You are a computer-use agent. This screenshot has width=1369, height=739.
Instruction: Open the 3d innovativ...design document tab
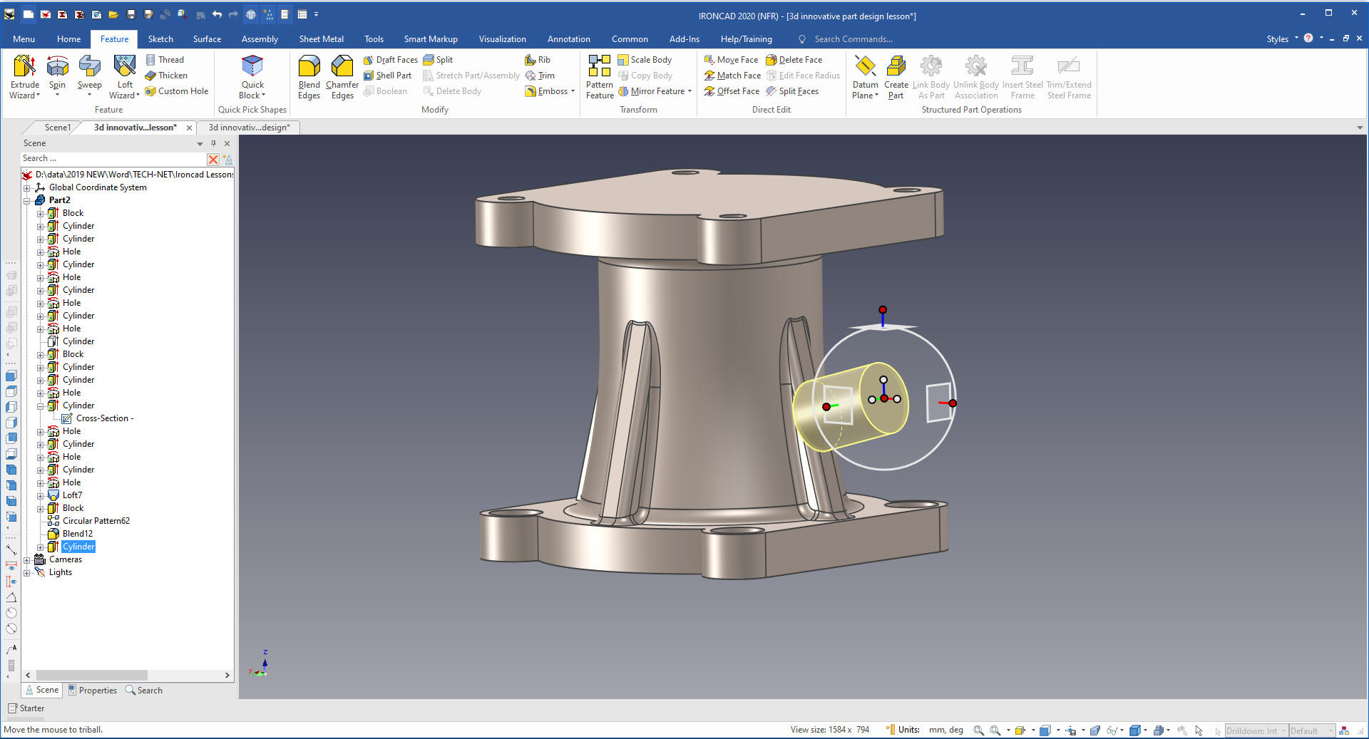249,128
